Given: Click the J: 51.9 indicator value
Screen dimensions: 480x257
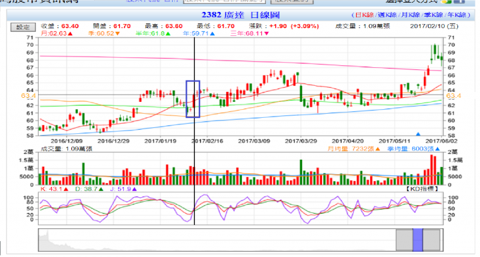Looking at the screenshot, I should pyautogui.click(x=123, y=189).
